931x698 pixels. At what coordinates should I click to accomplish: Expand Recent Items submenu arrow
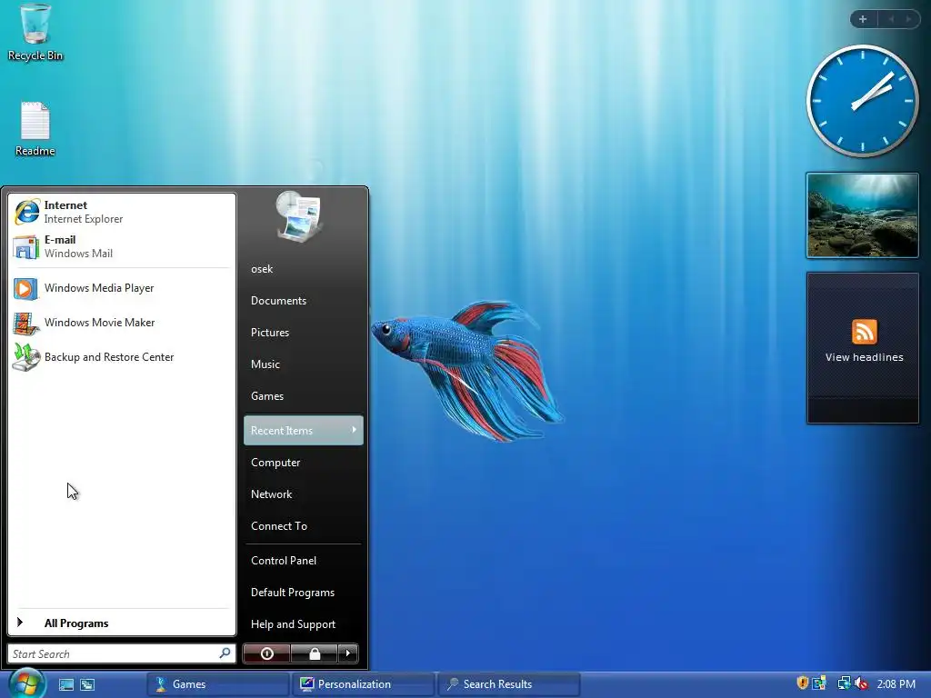pyautogui.click(x=354, y=430)
